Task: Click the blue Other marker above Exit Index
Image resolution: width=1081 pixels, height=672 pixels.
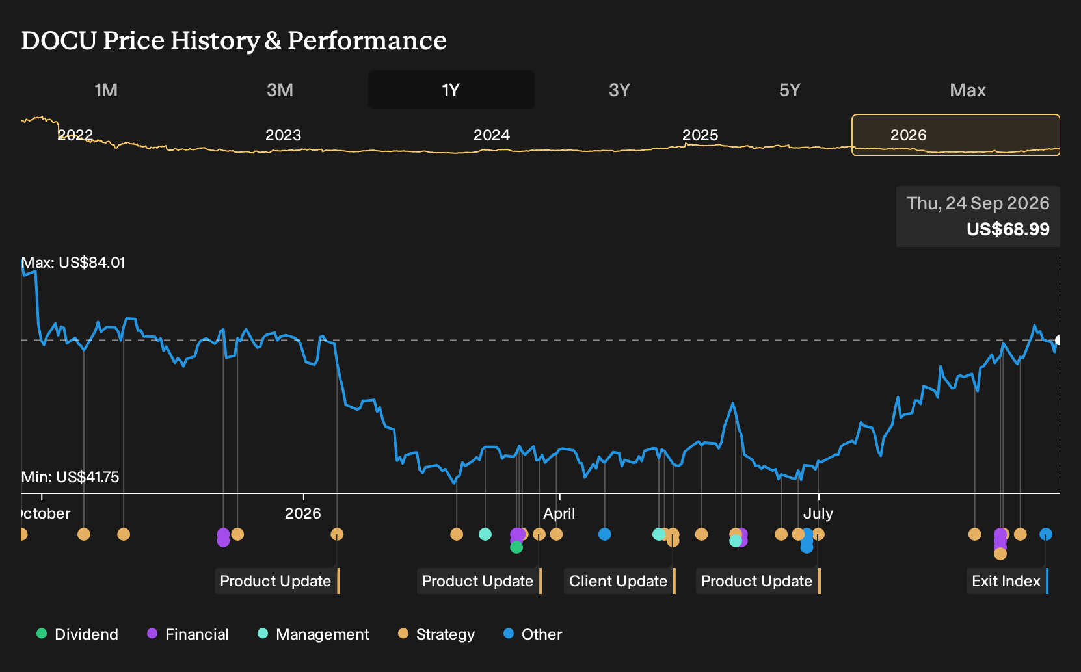Action: (x=1046, y=534)
